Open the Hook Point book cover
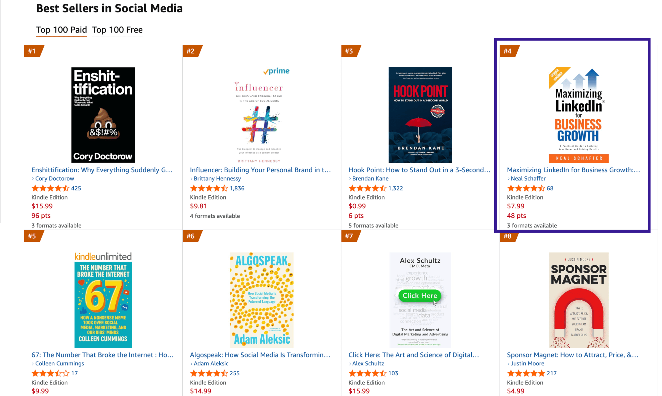 pyautogui.click(x=420, y=115)
